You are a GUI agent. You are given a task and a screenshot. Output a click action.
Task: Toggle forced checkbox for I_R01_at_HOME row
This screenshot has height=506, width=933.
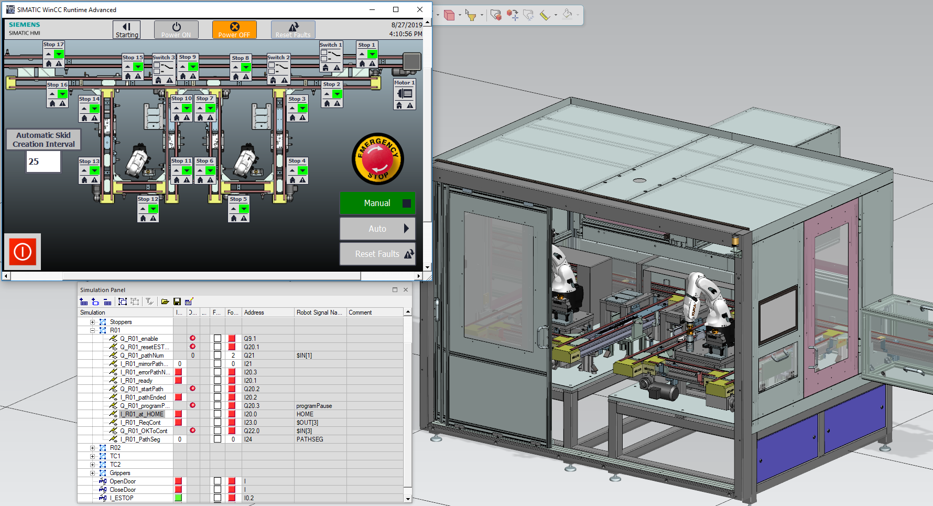pos(218,414)
